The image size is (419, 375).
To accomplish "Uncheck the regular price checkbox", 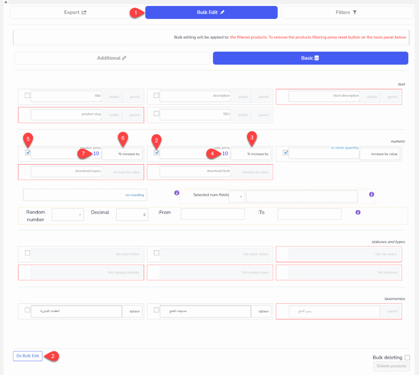I will (x=27, y=153).
